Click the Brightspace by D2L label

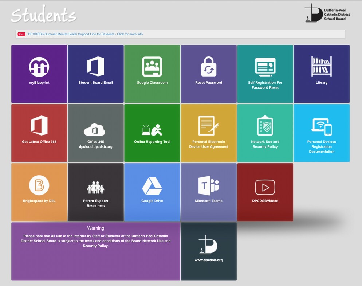coord(39,201)
